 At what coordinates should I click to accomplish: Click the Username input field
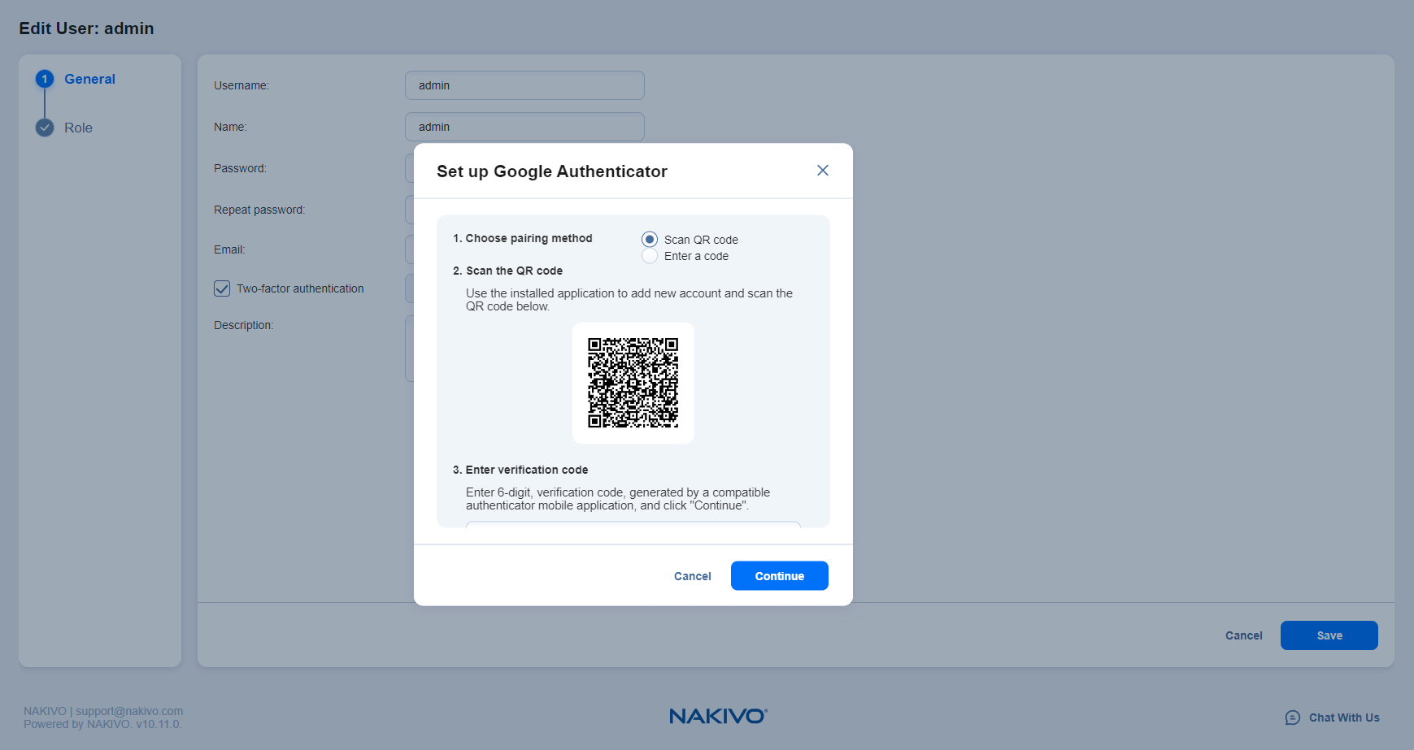tap(524, 85)
